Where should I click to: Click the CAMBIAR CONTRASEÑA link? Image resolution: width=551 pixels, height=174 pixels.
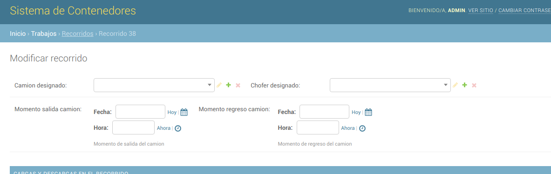[x=524, y=11]
